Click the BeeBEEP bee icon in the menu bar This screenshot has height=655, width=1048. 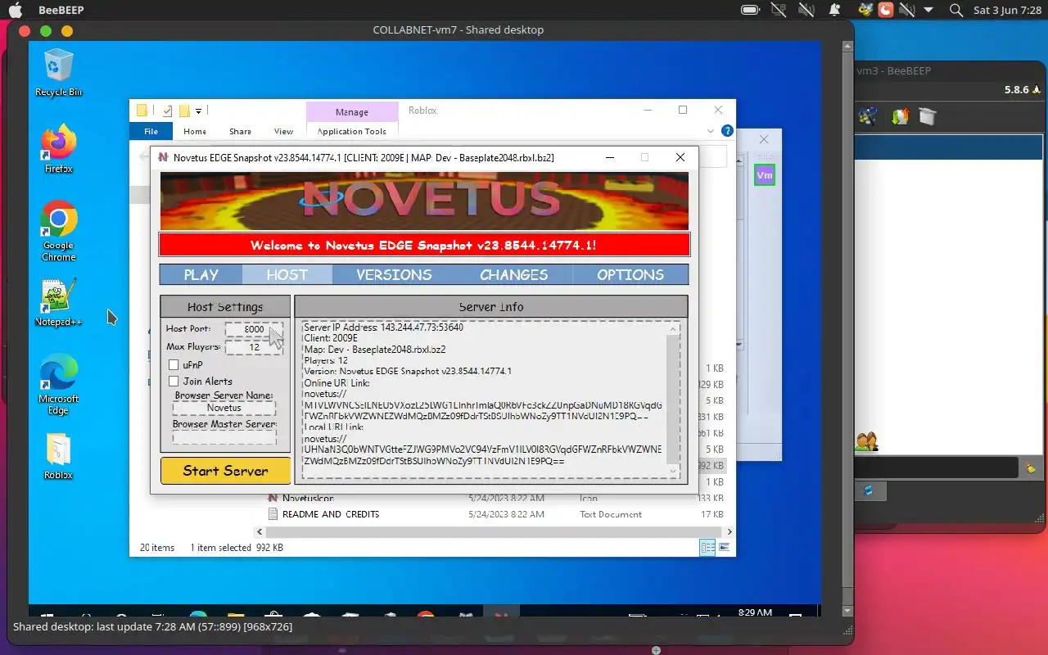pyautogui.click(x=865, y=11)
